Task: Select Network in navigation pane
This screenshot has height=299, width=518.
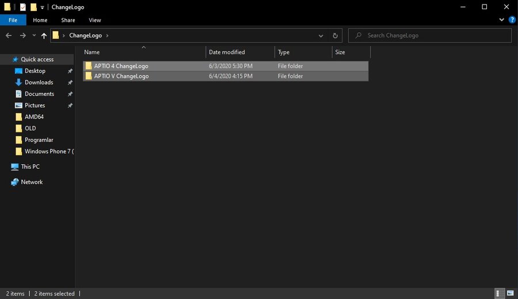Action: click(32, 182)
